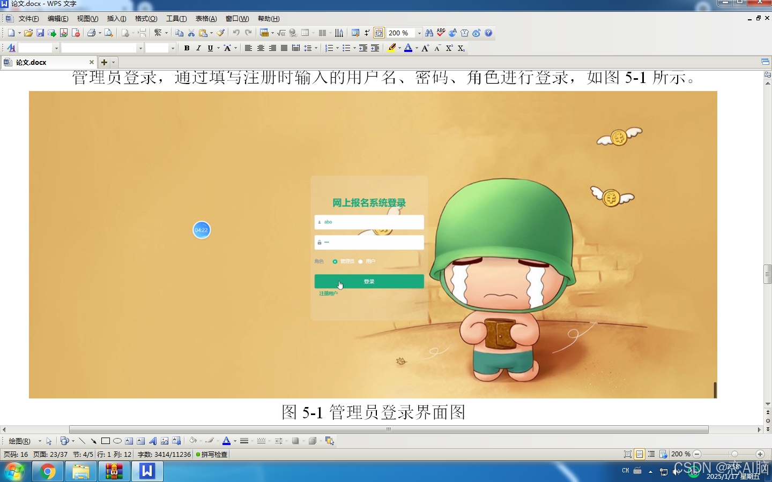Close the 论文.docx tab

pyautogui.click(x=91, y=62)
